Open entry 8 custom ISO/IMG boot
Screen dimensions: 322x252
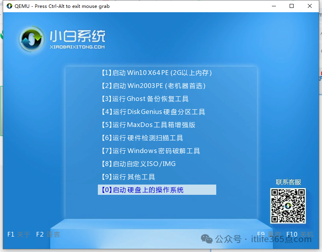(x=139, y=164)
